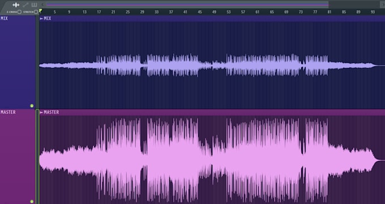Click the MIX clip title bar
385x204 pixels.
212,19
